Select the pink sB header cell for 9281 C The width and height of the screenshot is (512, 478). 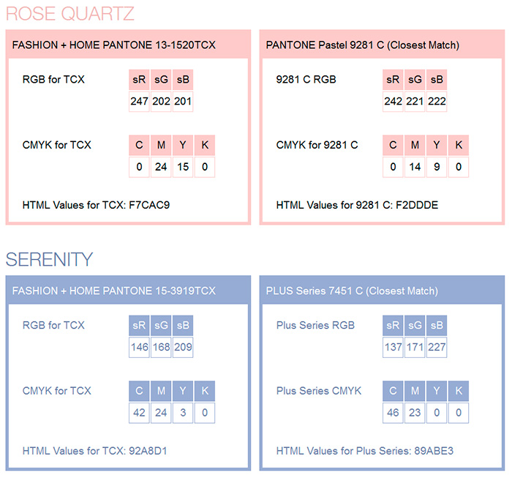[437, 79]
